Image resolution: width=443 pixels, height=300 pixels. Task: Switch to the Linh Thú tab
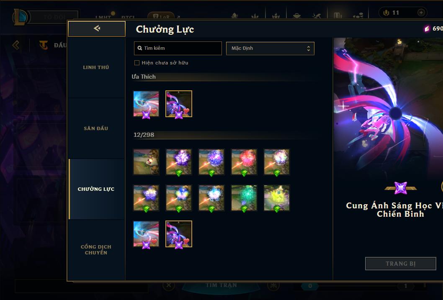[x=96, y=67]
